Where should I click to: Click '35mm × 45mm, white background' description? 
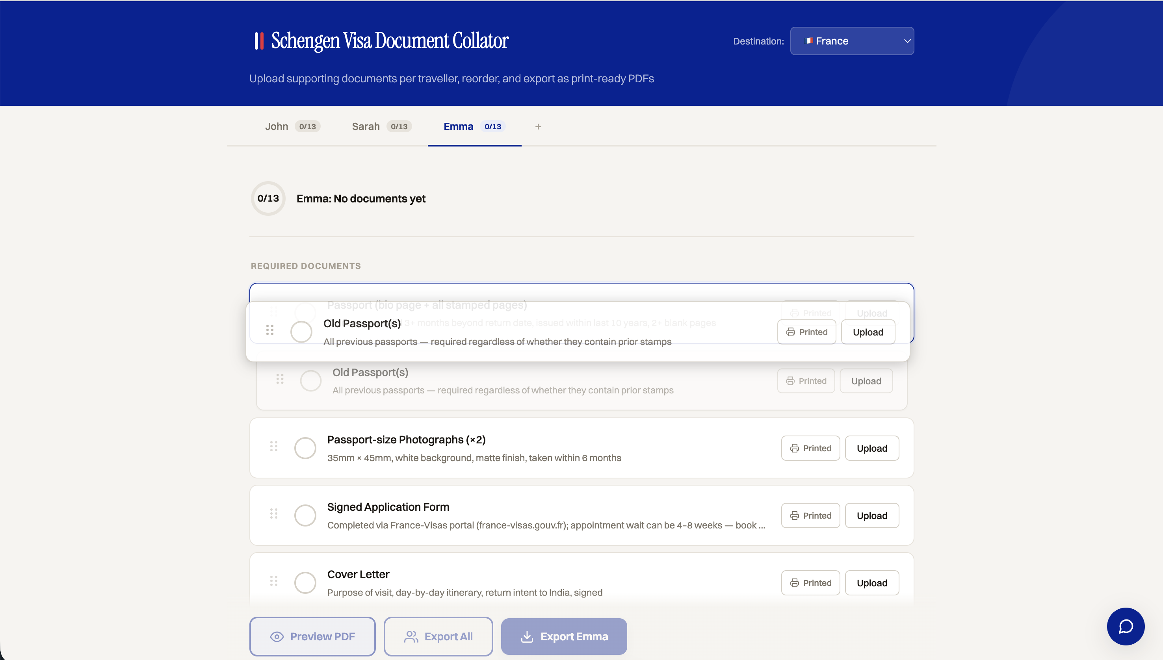474,458
